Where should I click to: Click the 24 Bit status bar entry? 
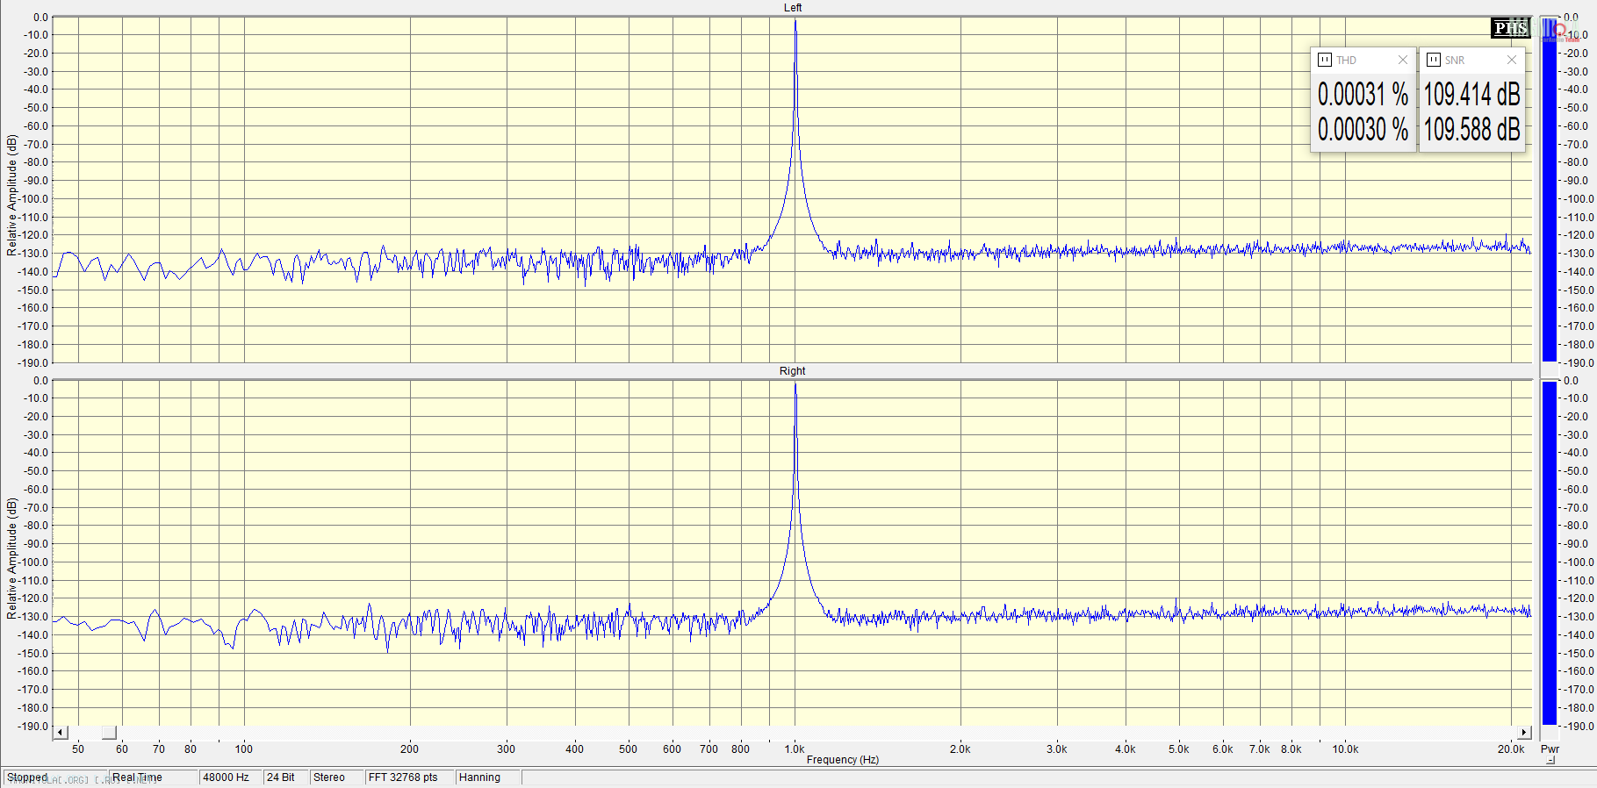[285, 777]
